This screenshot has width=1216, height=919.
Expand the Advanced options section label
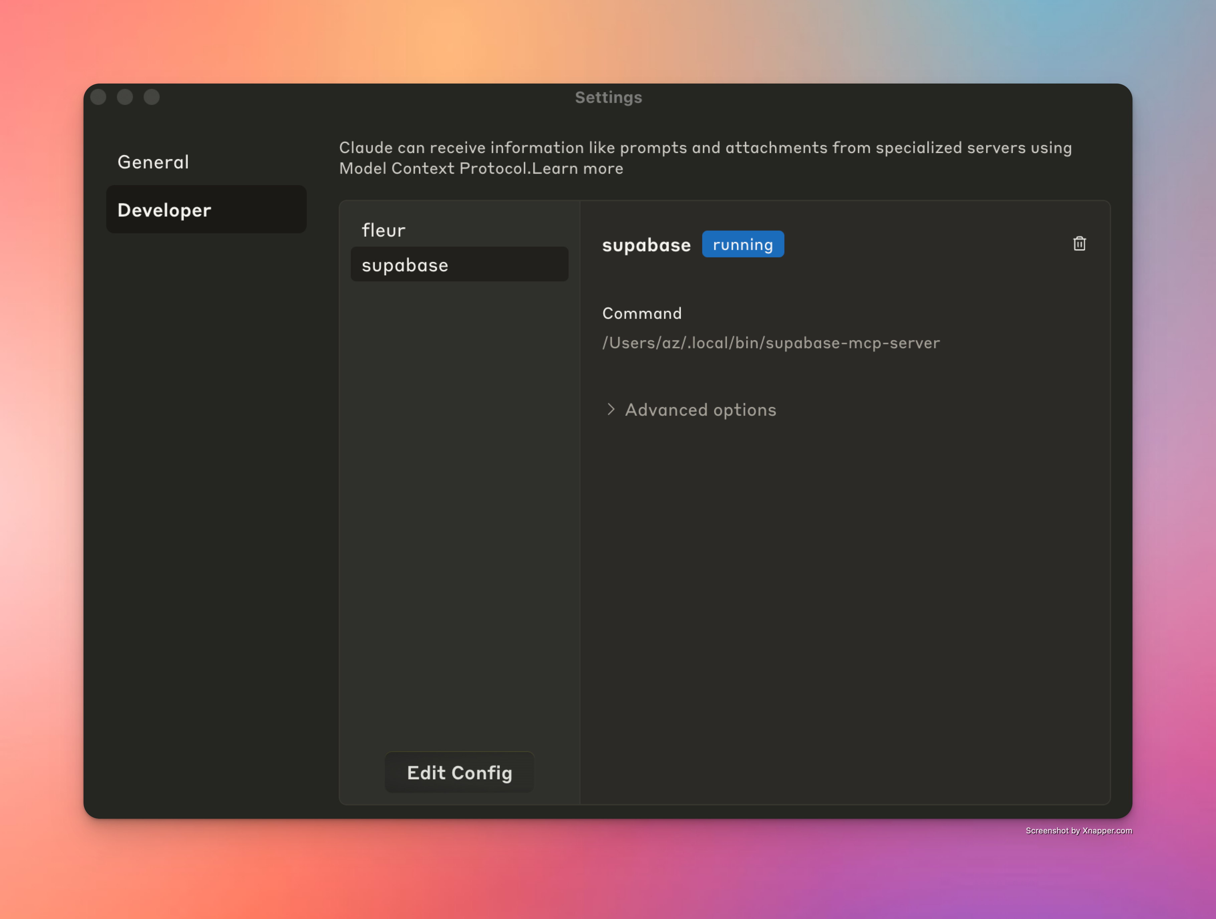(700, 410)
